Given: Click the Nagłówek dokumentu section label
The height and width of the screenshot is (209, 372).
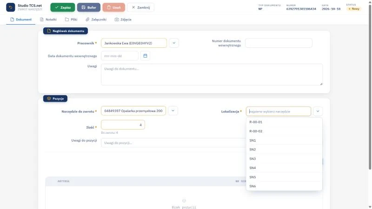Looking at the screenshot, I should pos(66,31).
